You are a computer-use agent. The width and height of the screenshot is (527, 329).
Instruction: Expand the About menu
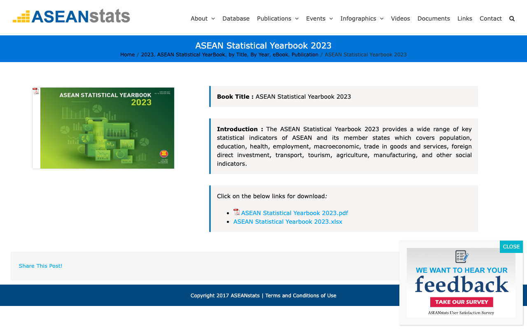(203, 19)
